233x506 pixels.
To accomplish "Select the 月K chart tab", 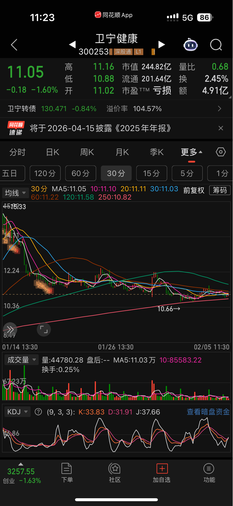I will coord(122,152).
